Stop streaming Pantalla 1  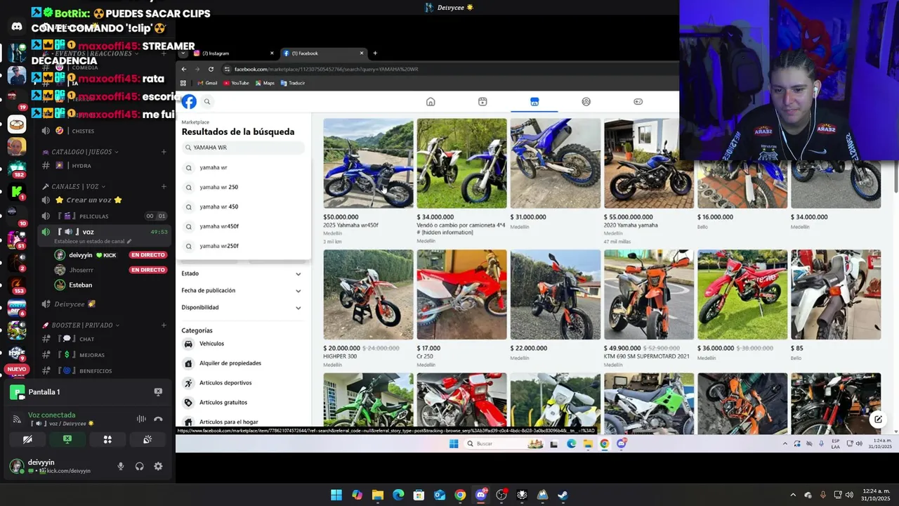[158, 391]
